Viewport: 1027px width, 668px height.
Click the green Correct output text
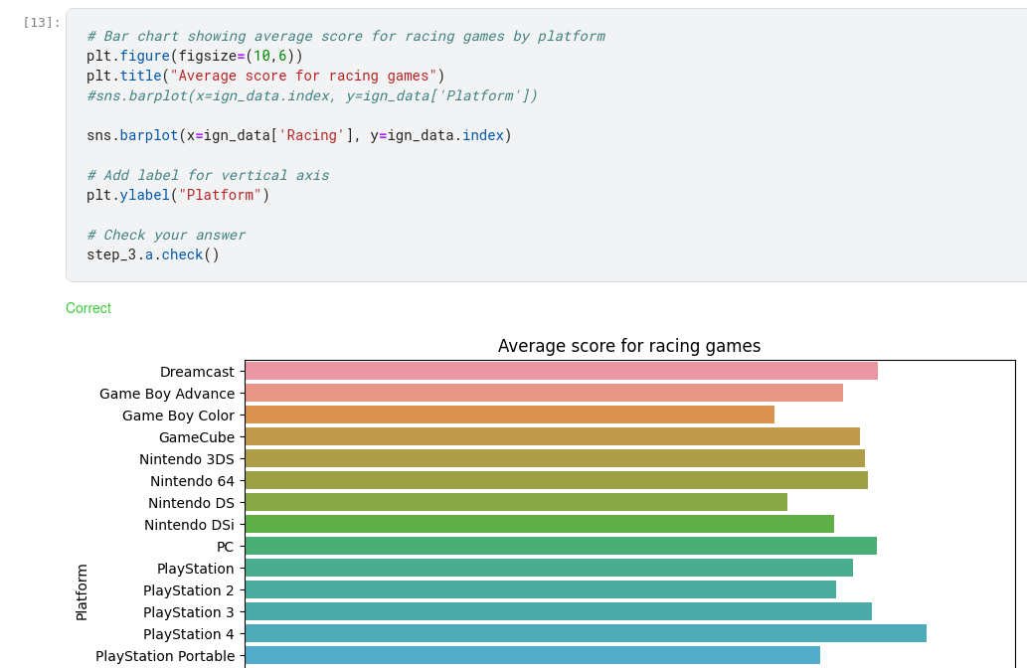pyautogui.click(x=88, y=308)
